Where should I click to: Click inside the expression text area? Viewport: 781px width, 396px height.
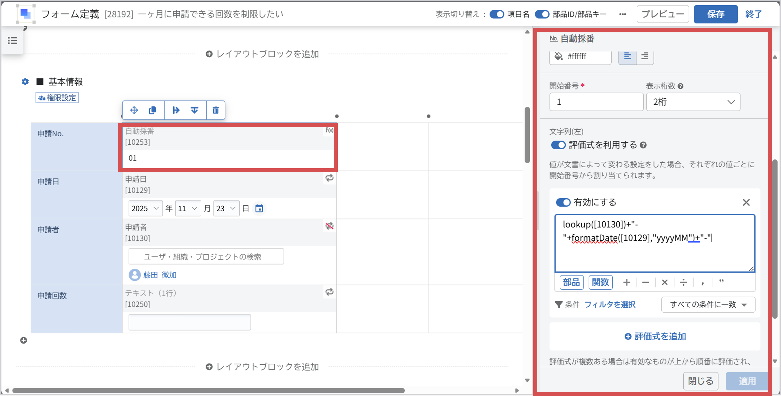click(655, 243)
